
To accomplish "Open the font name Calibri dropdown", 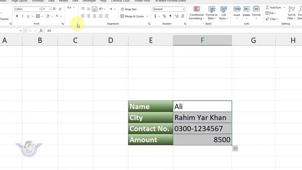I will (40, 9).
